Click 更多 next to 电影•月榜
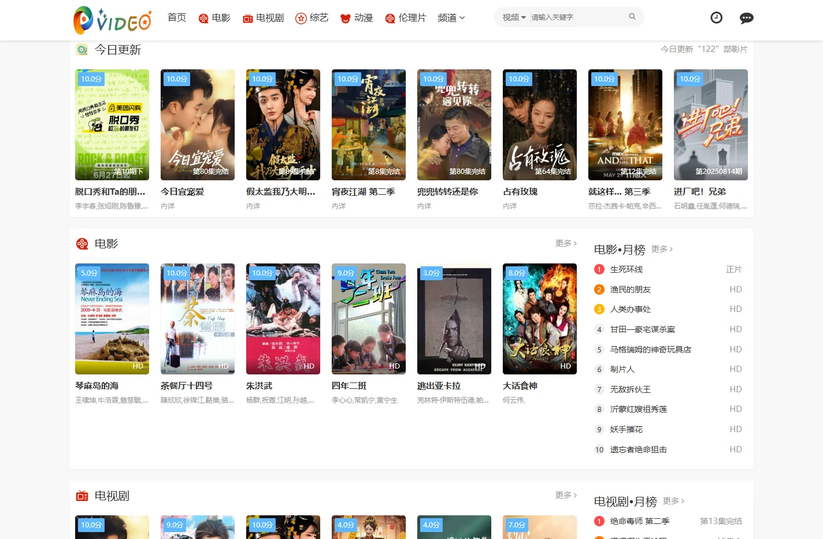This screenshot has height=539, width=823. [x=662, y=249]
